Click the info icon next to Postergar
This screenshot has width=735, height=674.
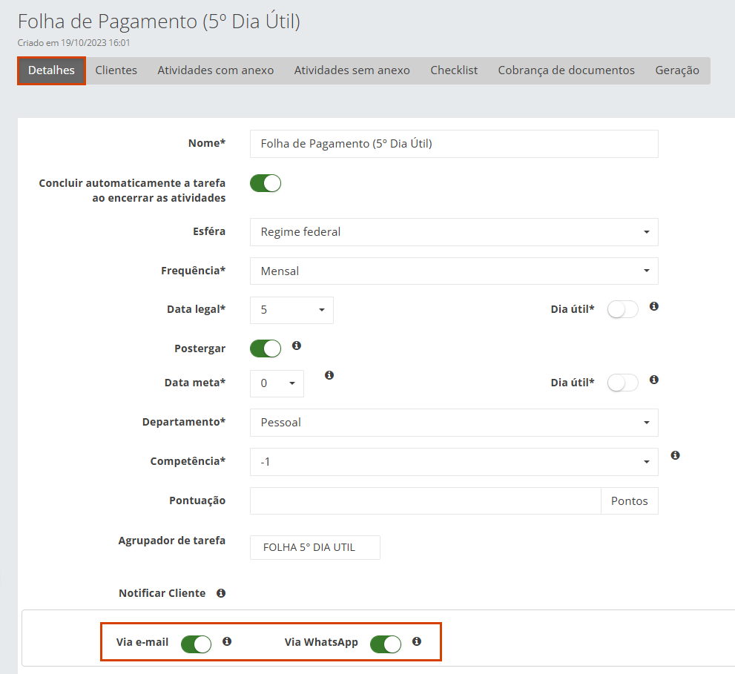(297, 346)
